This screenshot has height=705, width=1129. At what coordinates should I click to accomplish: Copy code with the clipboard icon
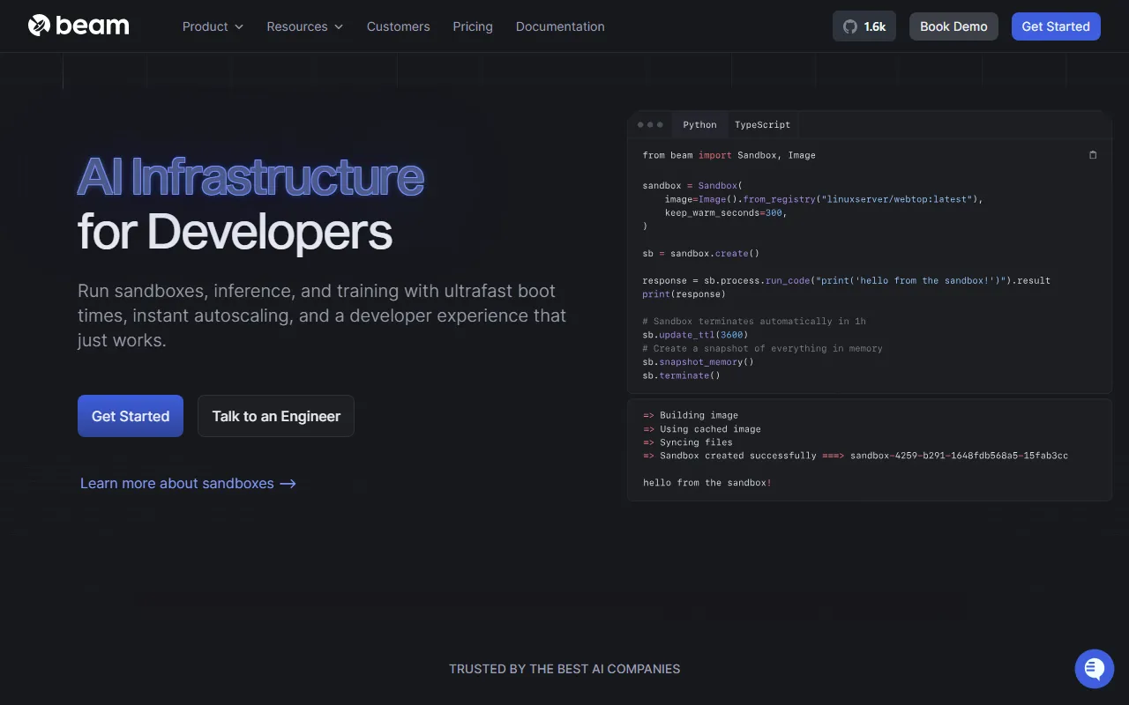coord(1093,155)
